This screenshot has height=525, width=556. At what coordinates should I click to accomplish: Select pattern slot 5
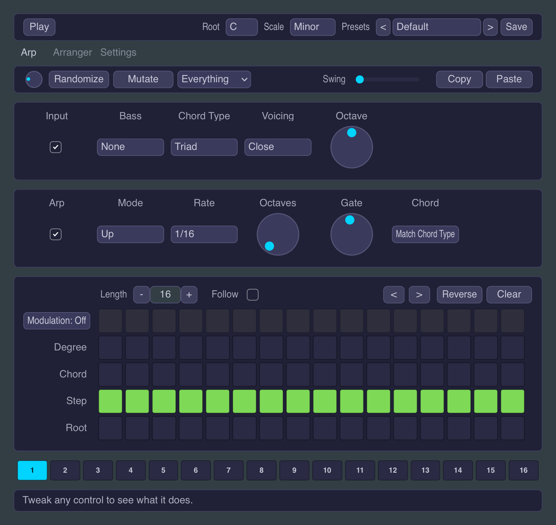(x=163, y=470)
